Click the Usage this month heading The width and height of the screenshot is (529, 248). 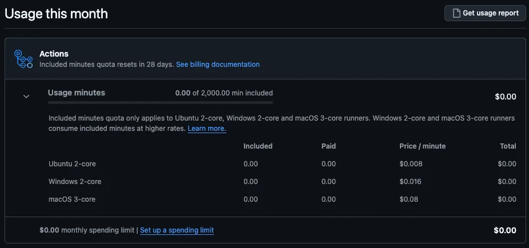pyautogui.click(x=56, y=14)
